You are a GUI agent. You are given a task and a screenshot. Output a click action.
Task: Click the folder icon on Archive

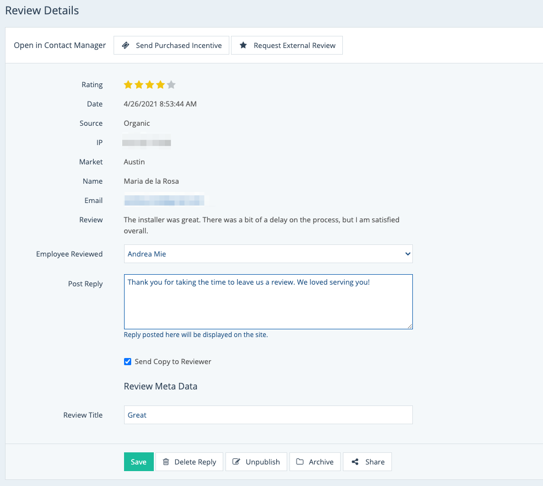300,462
